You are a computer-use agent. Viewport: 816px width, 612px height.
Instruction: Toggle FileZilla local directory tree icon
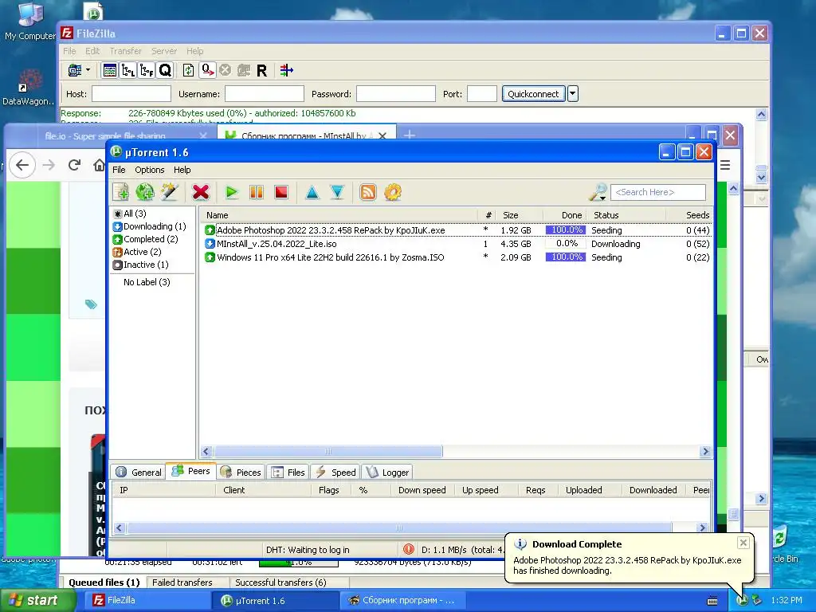point(128,70)
